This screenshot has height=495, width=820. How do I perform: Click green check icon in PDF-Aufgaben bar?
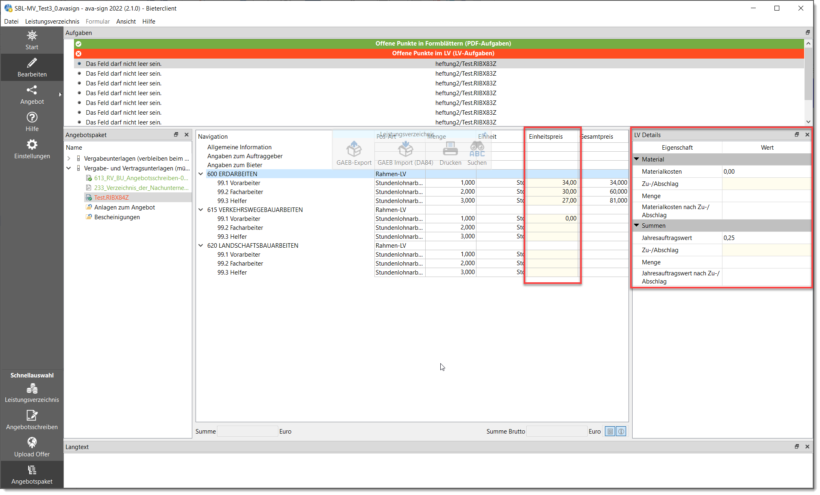click(78, 44)
